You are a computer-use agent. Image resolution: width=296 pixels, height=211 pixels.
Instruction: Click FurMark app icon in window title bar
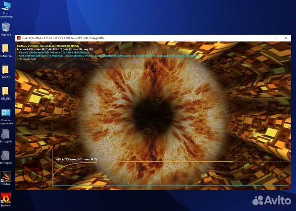19,38
